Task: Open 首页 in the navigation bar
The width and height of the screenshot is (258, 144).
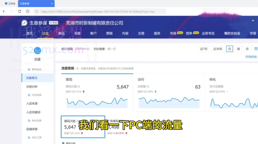Action: (x=30, y=33)
